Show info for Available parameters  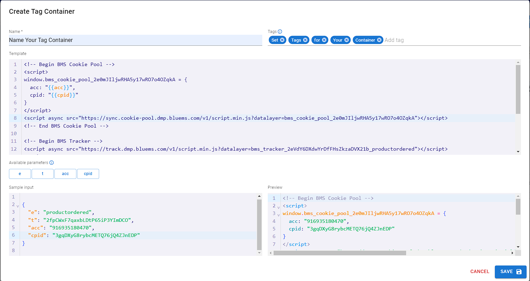(52, 163)
